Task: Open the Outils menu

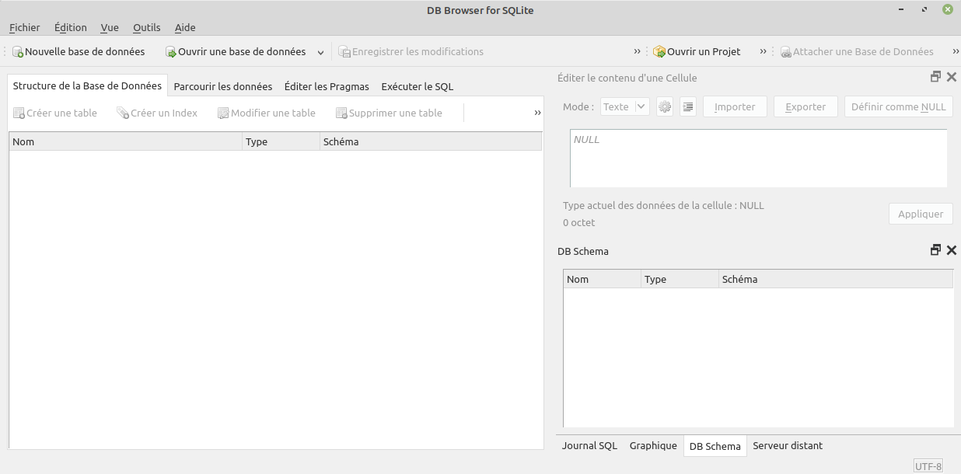Action: 146,27
